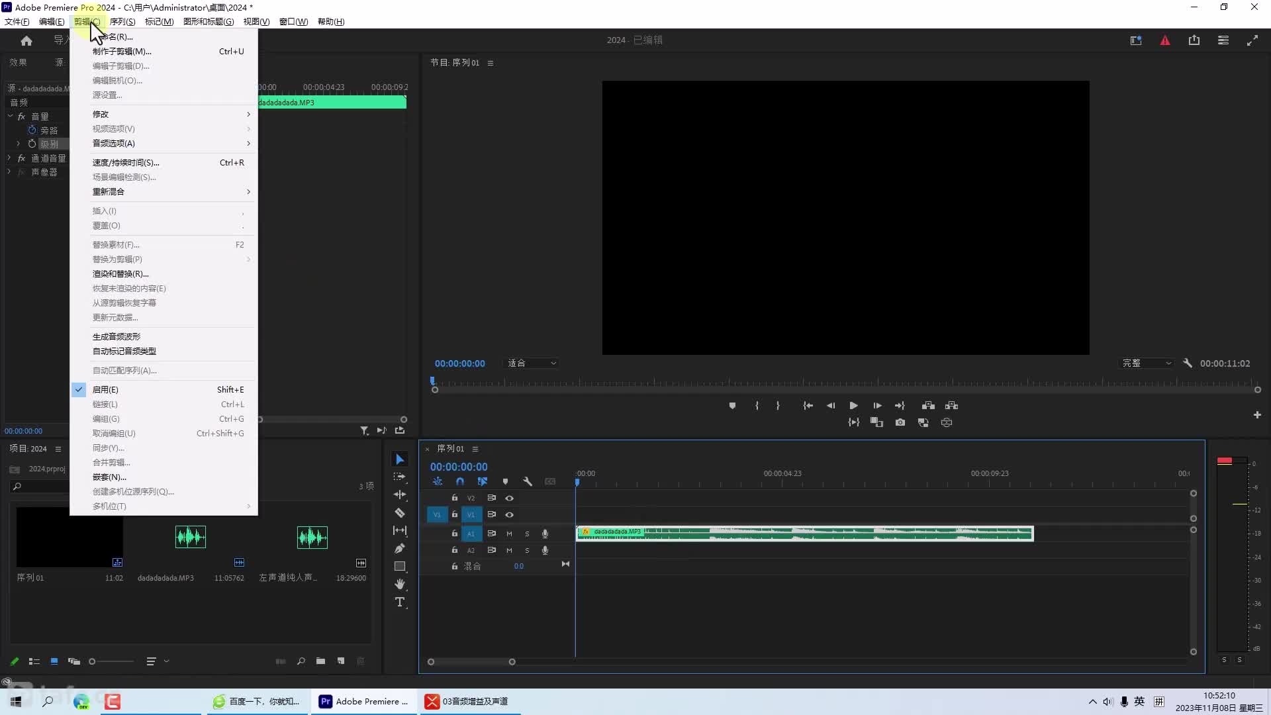Viewport: 1271px width, 715px height.
Task: Click Add Marker in Program Monitor
Action: (x=732, y=406)
